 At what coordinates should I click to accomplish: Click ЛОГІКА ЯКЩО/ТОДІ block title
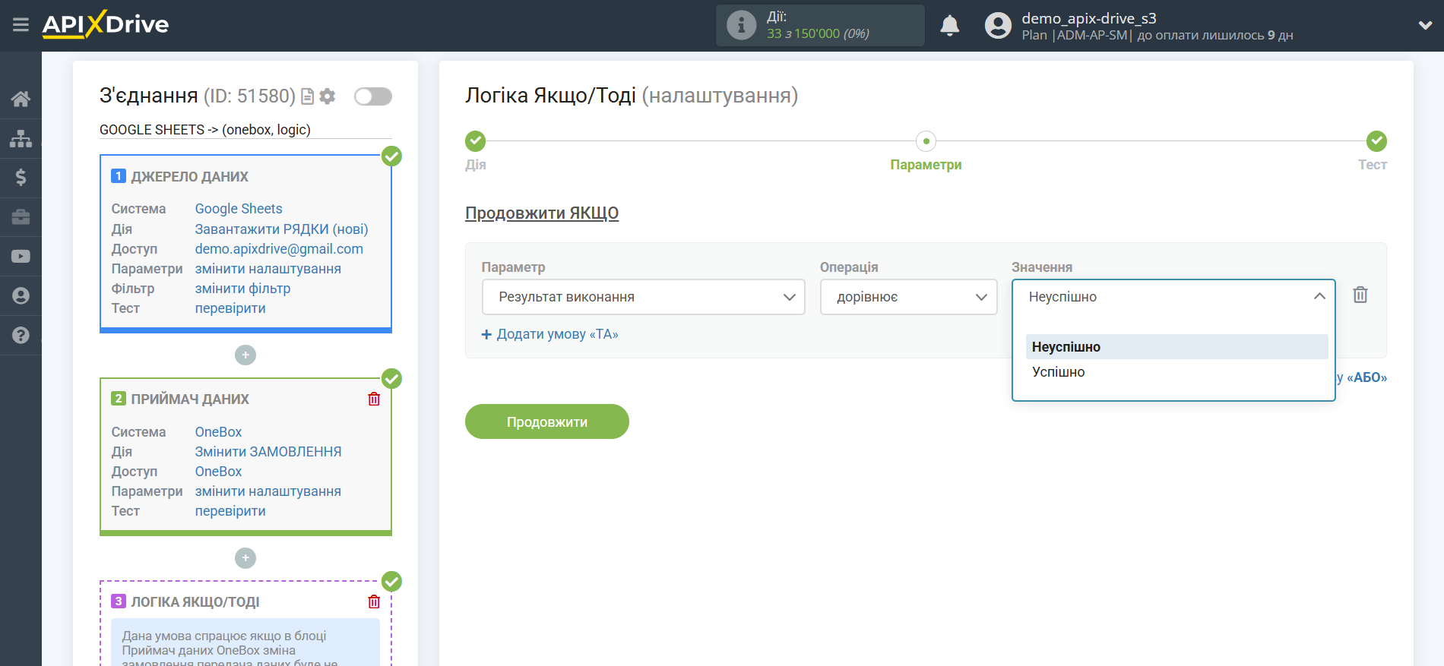click(x=195, y=602)
